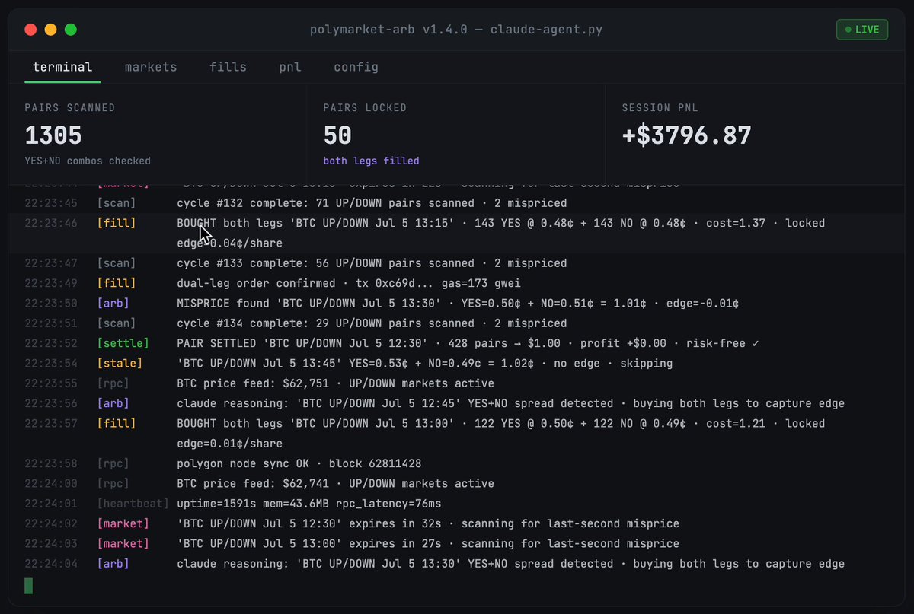Click the BTC price feed $62,741 line
Screen dimensions: 914x614
[x=335, y=484]
